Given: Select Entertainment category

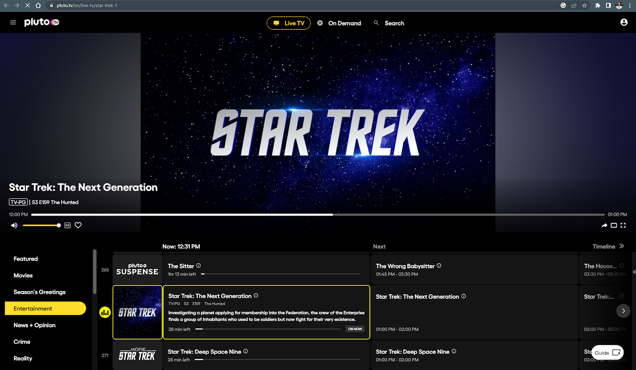Looking at the screenshot, I should click(45, 308).
